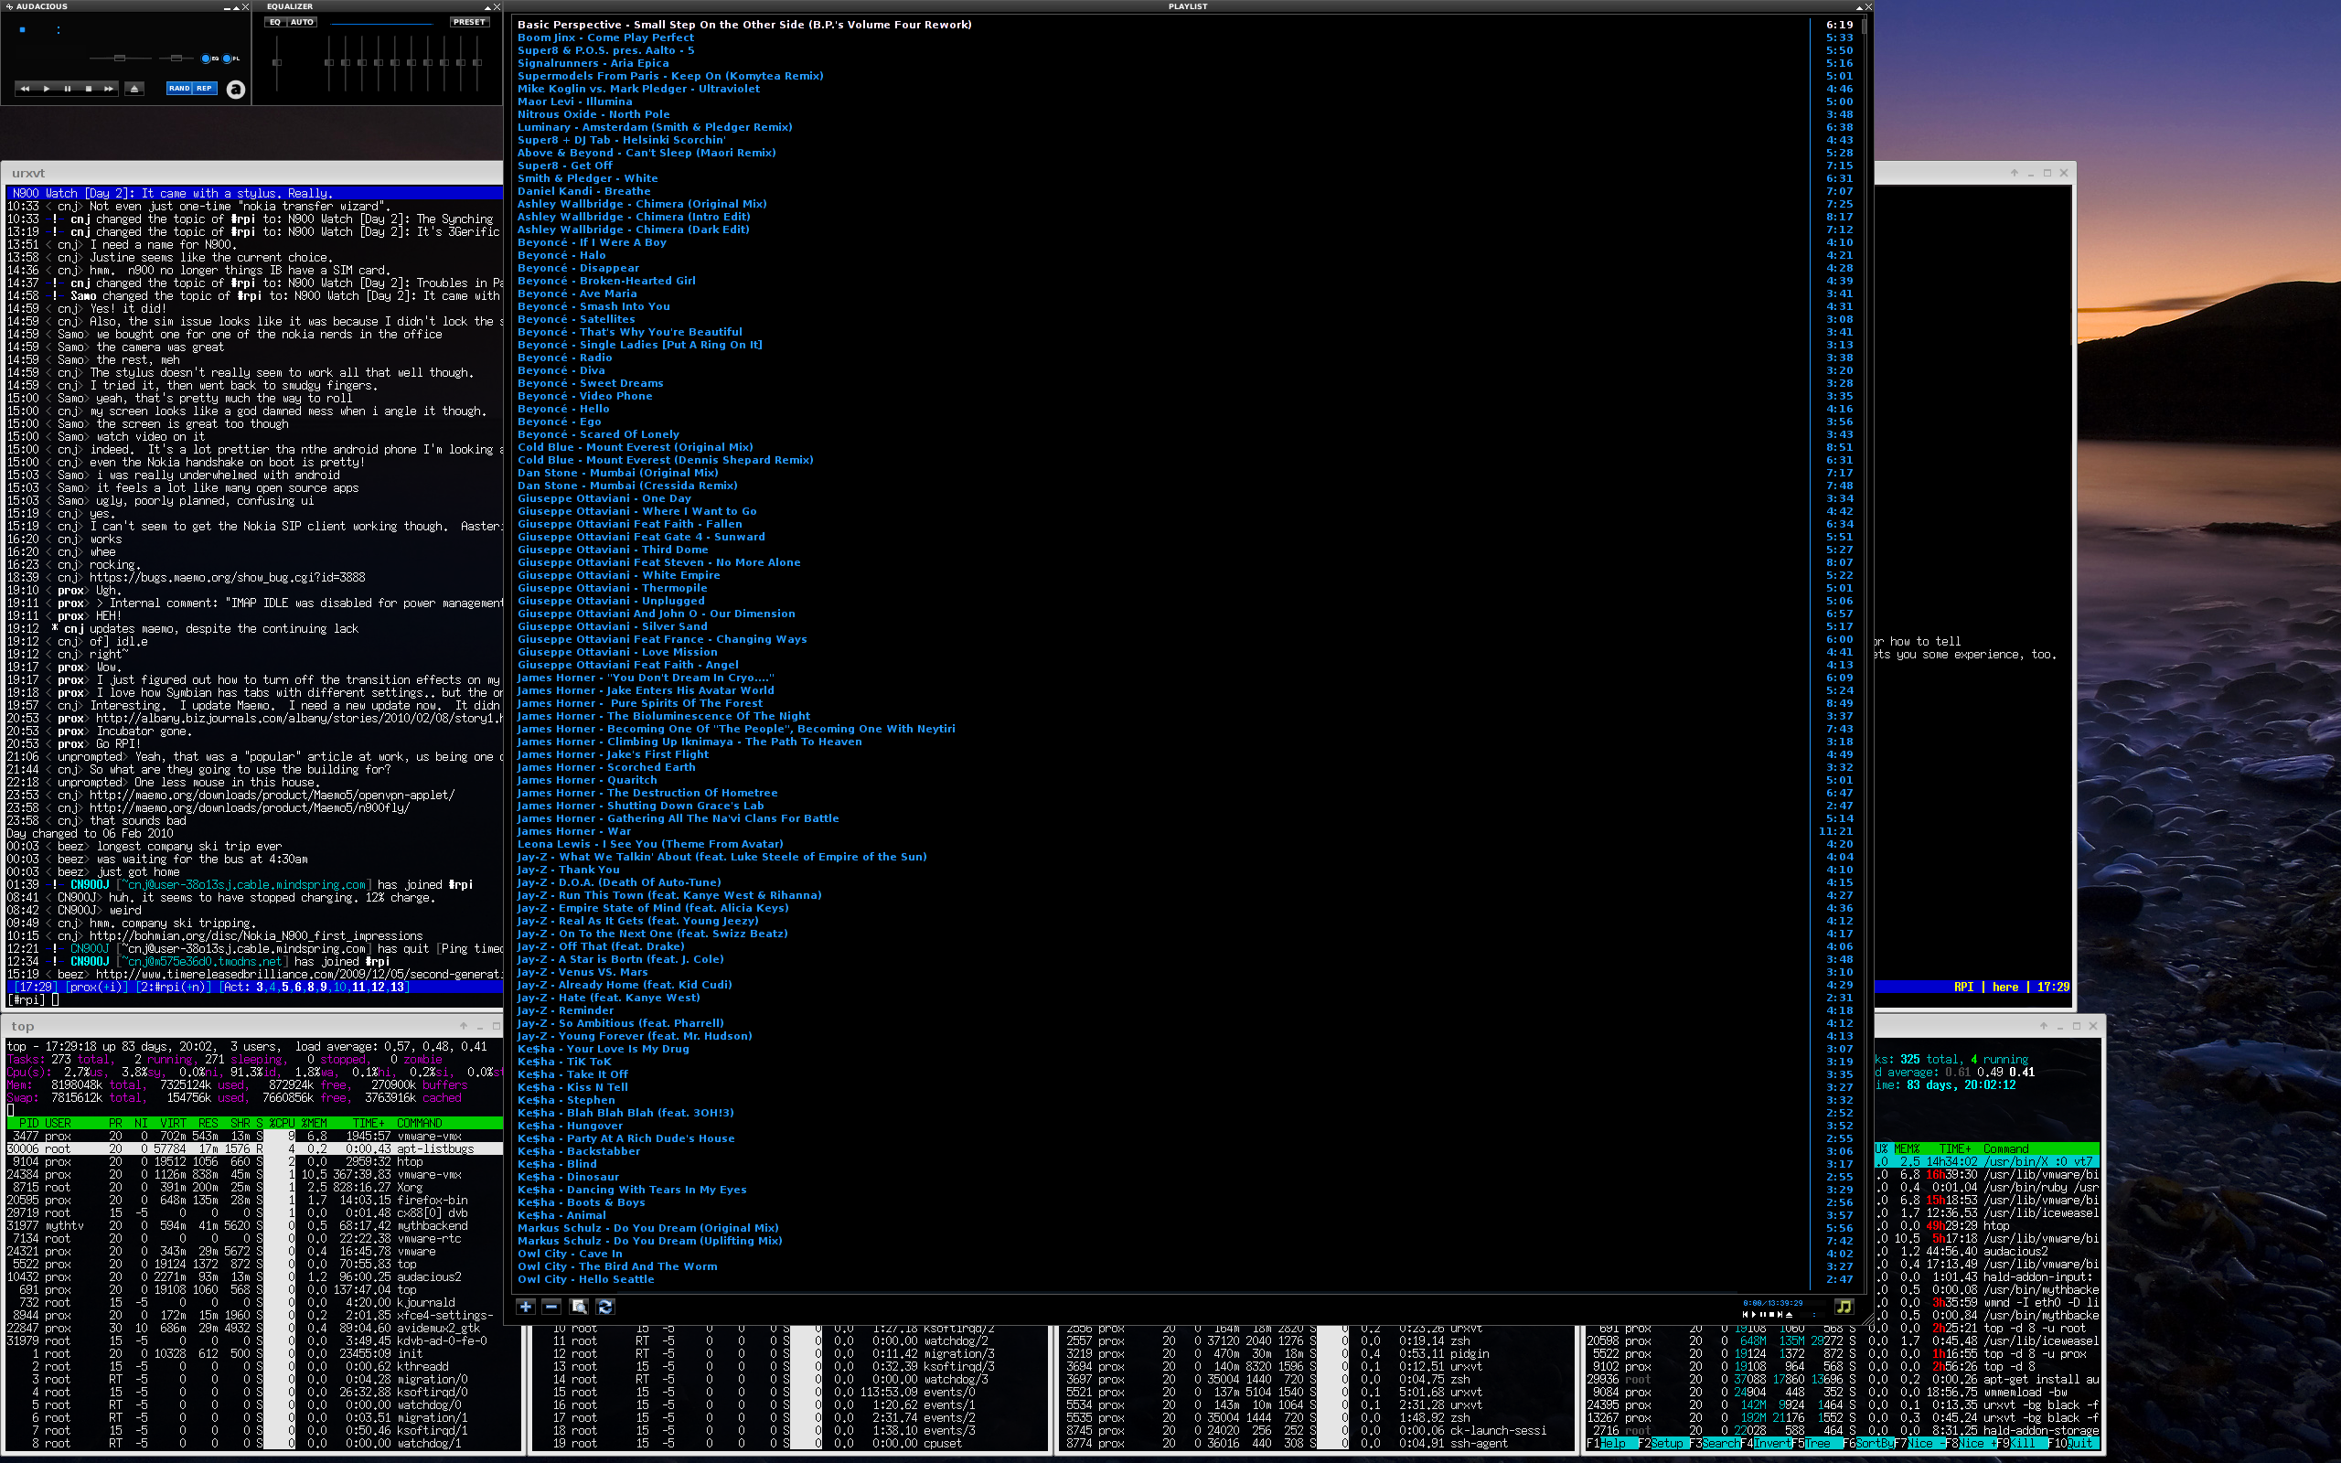Image resolution: width=2341 pixels, height=1463 pixels.
Task: Open file with the eject button
Action: coord(134,88)
